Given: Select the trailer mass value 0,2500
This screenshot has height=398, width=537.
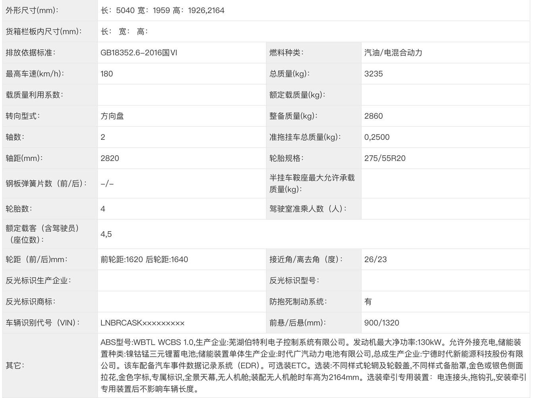Looking at the screenshot, I should click(377, 137).
